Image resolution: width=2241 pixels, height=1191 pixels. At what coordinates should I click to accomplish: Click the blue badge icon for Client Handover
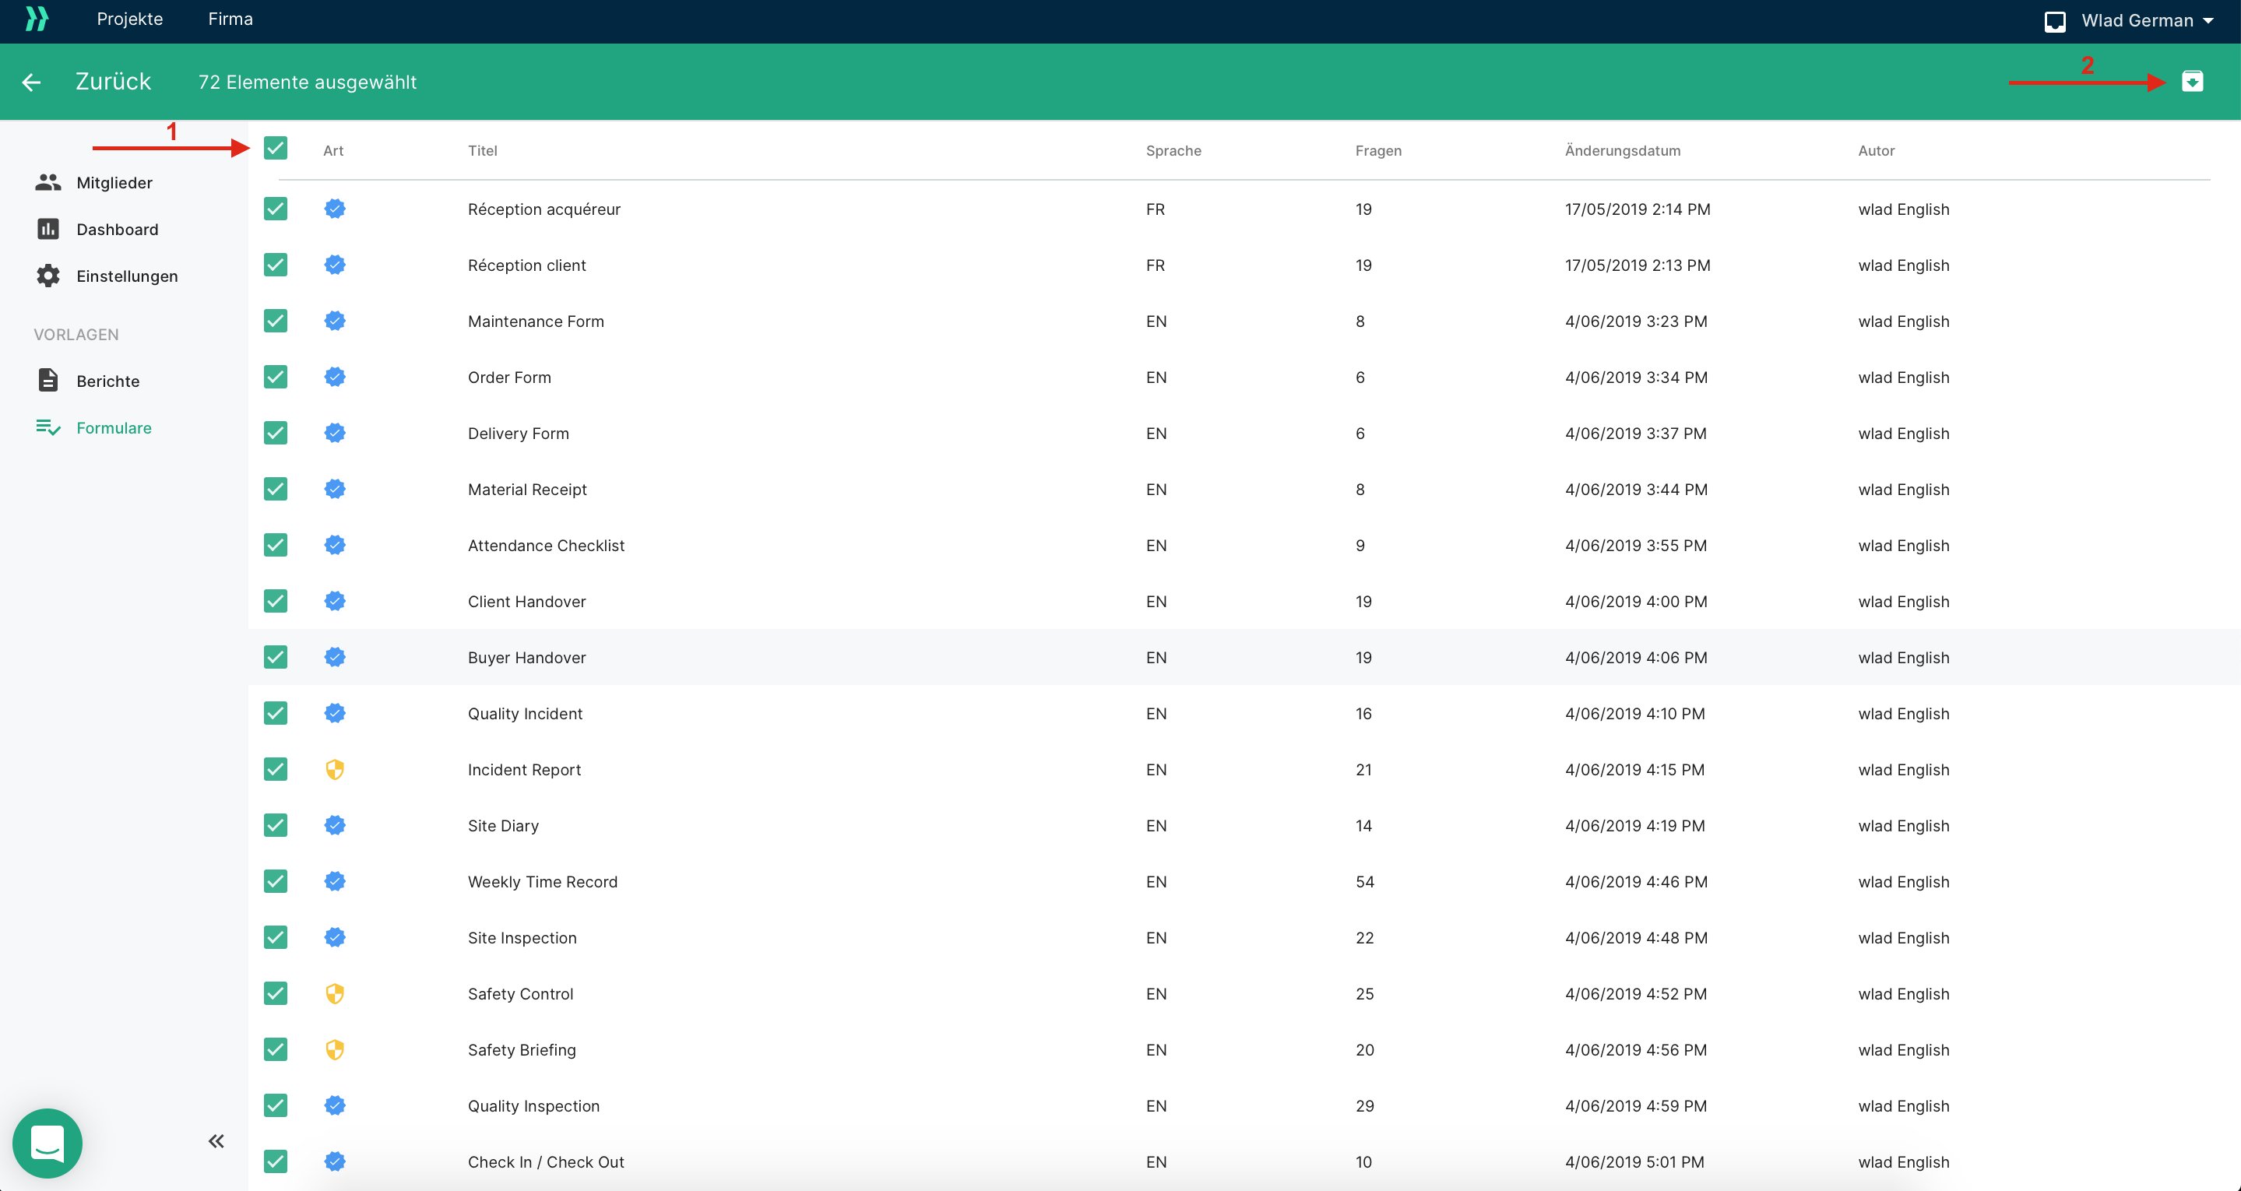pyautogui.click(x=335, y=601)
